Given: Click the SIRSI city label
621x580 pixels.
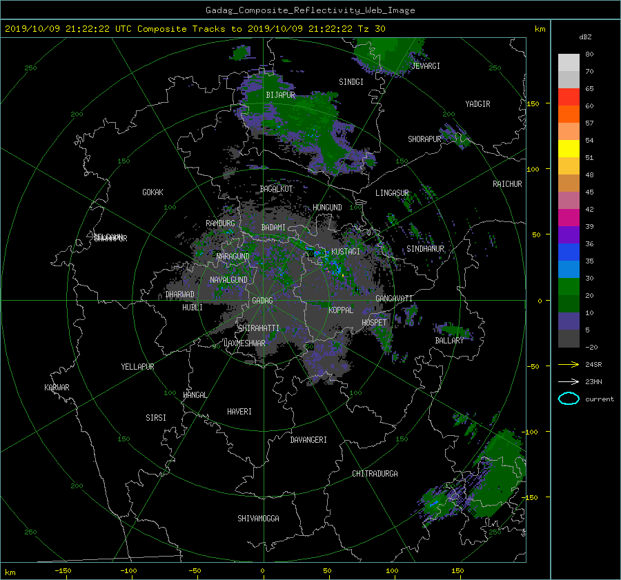Looking at the screenshot, I should (156, 418).
